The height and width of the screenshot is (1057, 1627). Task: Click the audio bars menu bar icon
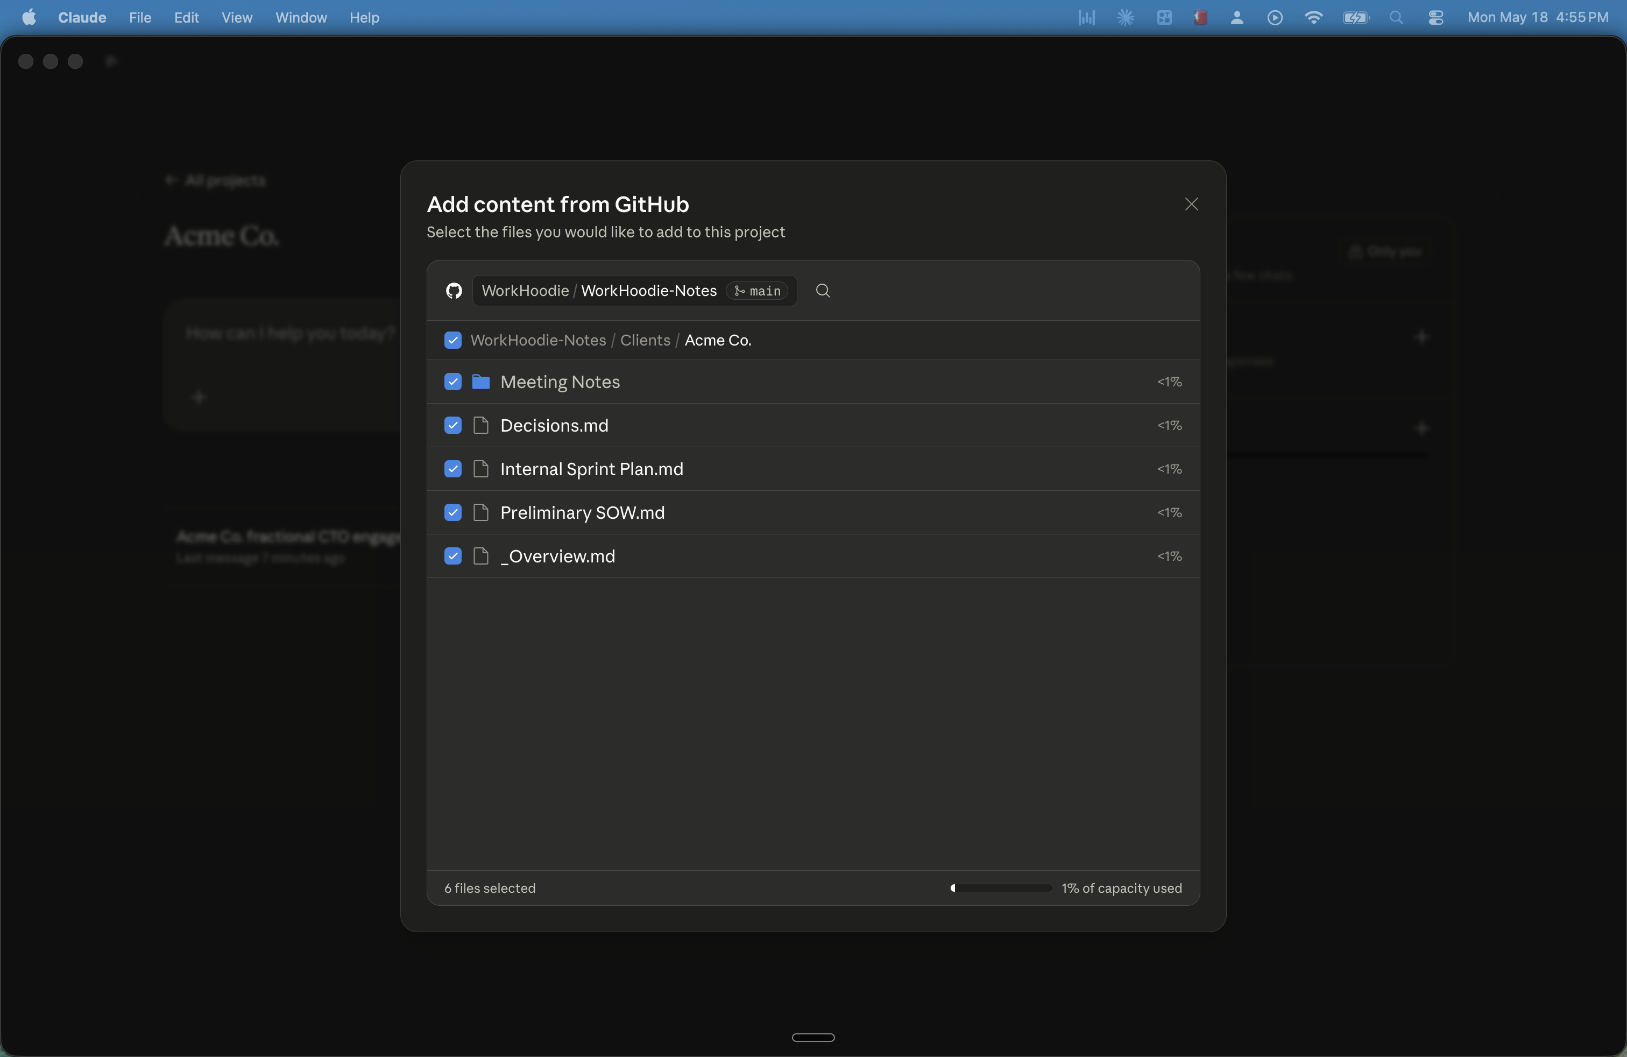[x=1086, y=17]
